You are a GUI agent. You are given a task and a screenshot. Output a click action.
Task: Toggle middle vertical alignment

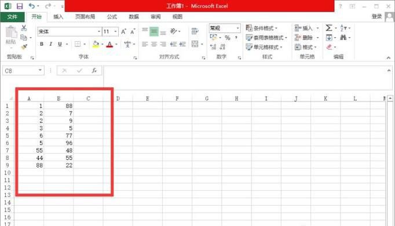pos(154,31)
